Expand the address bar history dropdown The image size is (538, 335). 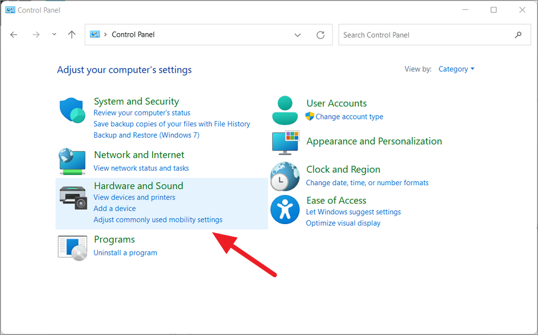pos(298,35)
